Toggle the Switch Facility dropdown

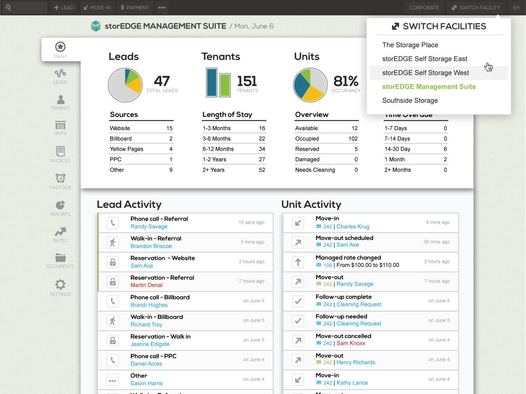pyautogui.click(x=476, y=8)
